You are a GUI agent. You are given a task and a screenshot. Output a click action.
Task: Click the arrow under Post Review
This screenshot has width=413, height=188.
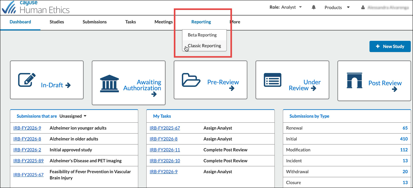[x=394, y=89]
